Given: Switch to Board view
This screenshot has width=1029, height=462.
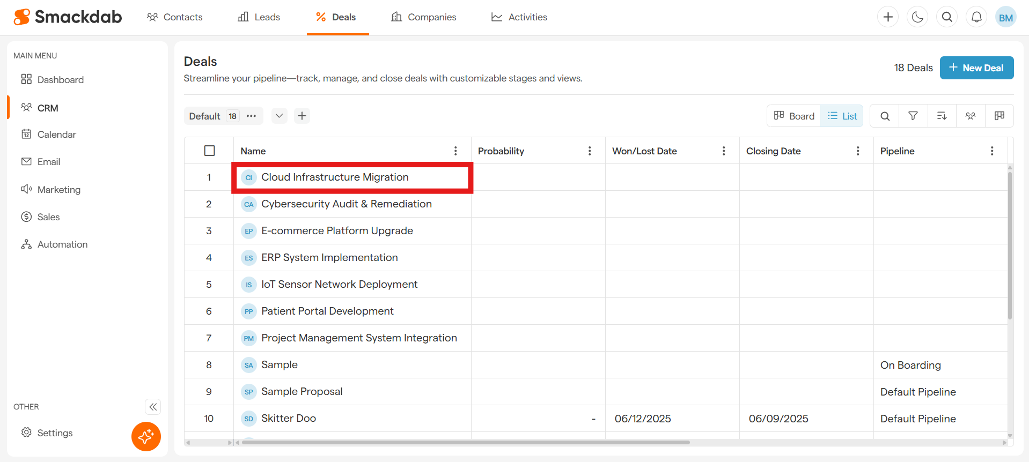Looking at the screenshot, I should pos(794,116).
